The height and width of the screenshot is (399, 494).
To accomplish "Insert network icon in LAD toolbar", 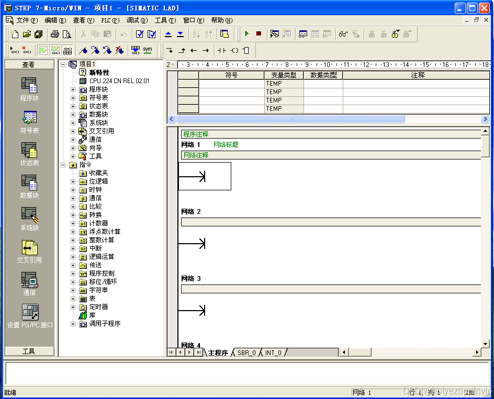I will 15,50.
